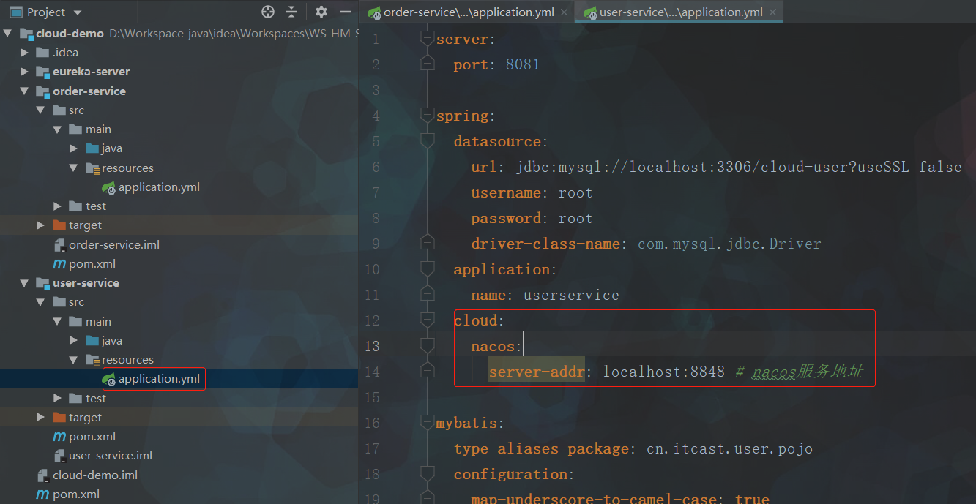Click Spring leaf icon on user-service tab
This screenshot has width=976, height=504.
[589, 12]
